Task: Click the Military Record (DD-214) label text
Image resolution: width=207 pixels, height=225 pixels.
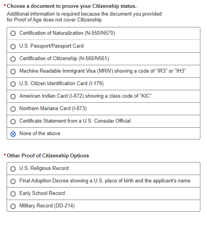Action: click(47, 205)
